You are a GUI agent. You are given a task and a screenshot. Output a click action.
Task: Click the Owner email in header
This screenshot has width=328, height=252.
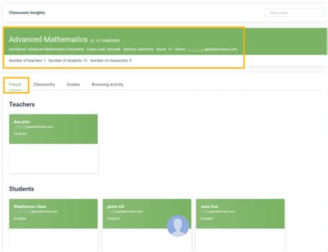(x=206, y=49)
